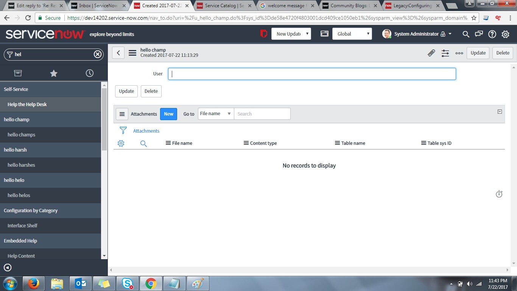Open the File name search field dropdown
Viewport: 517px width, 291px height.
[216, 114]
